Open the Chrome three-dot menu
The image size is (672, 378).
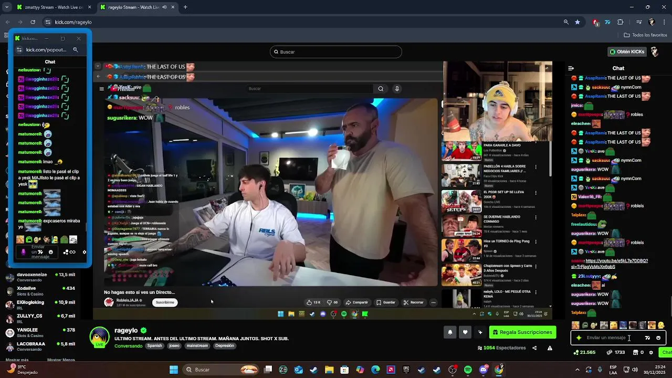pyautogui.click(x=664, y=22)
